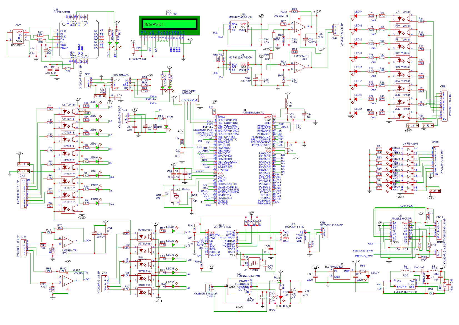Viewport: 459px width, 325px height.
Task: Click the STEP/OutU_PWM net label near CN12
Action: (x=363, y=251)
